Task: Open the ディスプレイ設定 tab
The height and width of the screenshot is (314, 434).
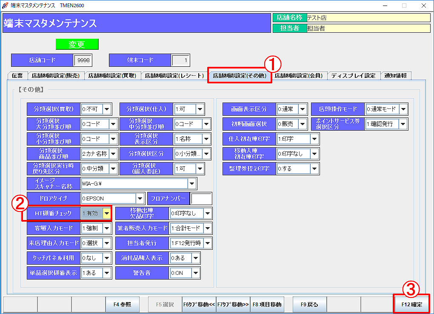Action: [353, 76]
